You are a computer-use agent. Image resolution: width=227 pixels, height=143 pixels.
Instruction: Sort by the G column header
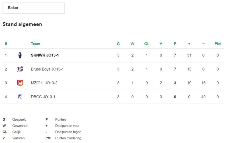point(118,44)
